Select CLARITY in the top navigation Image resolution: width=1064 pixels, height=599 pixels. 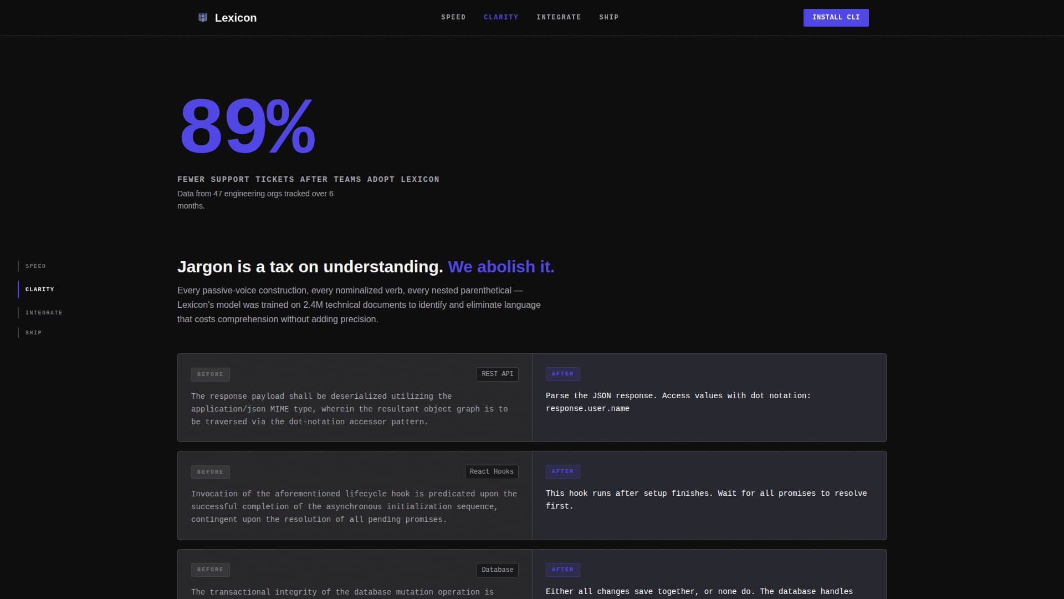pyautogui.click(x=501, y=17)
